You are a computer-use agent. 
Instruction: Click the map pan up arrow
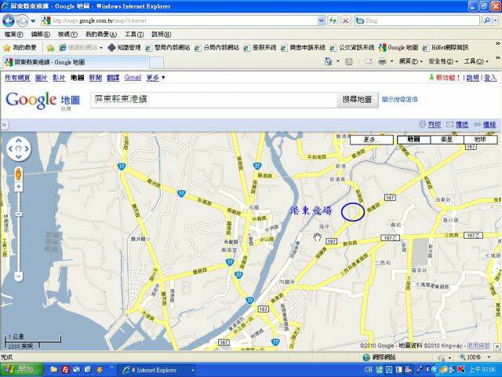pyautogui.click(x=19, y=141)
